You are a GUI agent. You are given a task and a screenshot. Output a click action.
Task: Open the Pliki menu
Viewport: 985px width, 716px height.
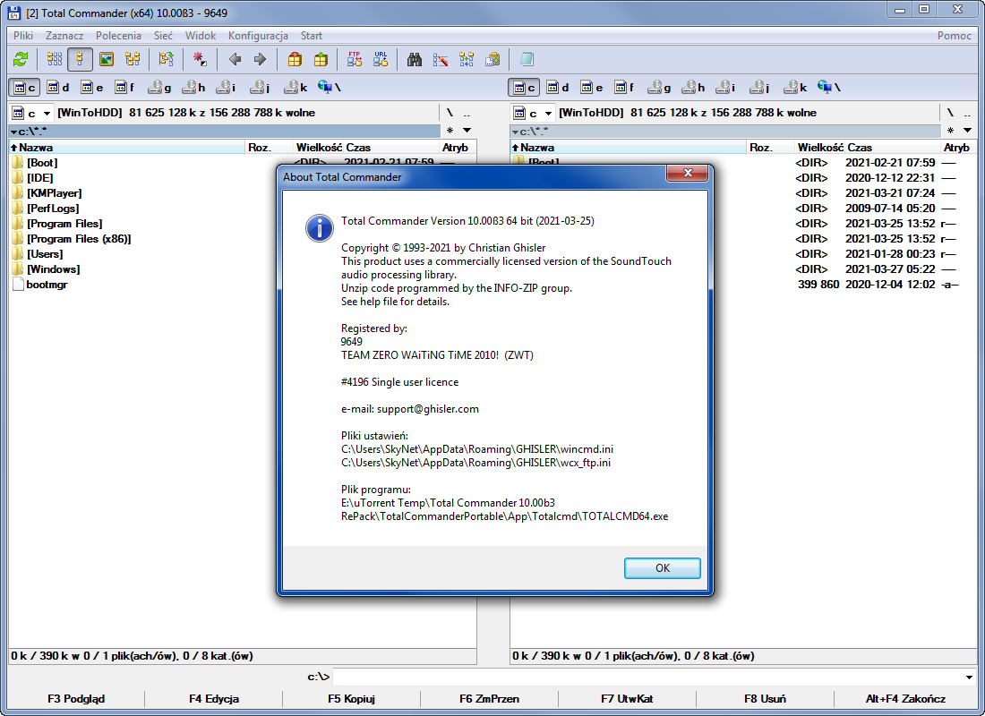23,36
